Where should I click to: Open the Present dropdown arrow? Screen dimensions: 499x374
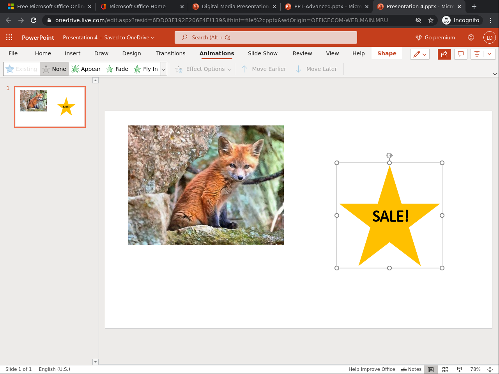489,54
